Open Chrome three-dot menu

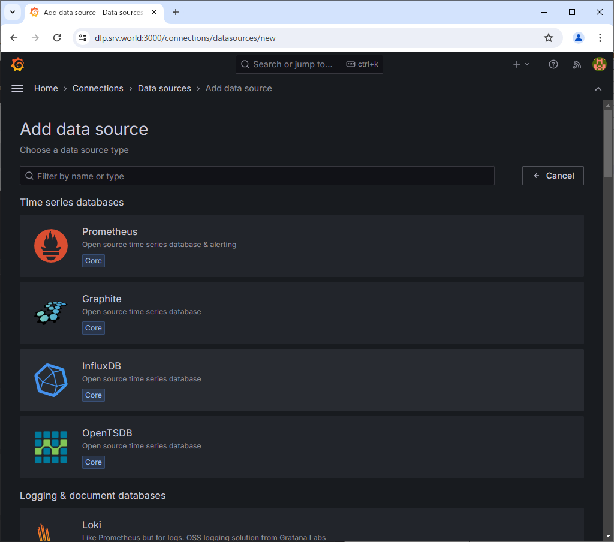click(600, 38)
